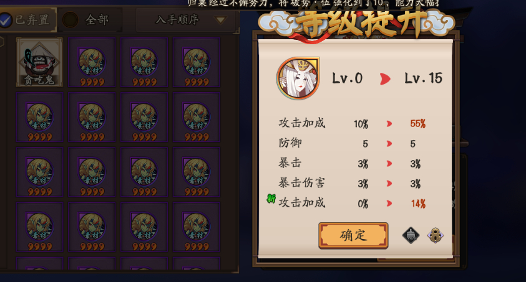Select the 贪吃鬼 shikigami card
Viewport: 526px width, 282px height.
tap(39, 62)
